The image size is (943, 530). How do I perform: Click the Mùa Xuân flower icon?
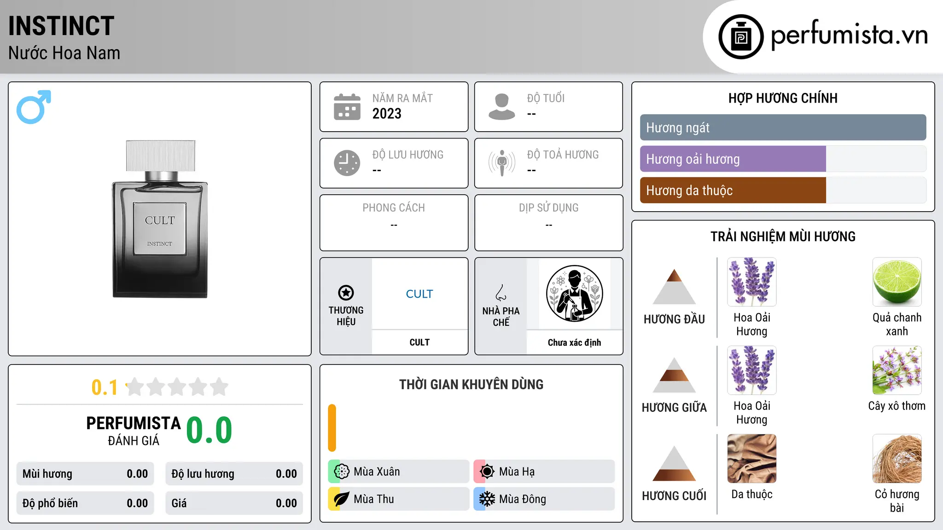click(x=342, y=472)
